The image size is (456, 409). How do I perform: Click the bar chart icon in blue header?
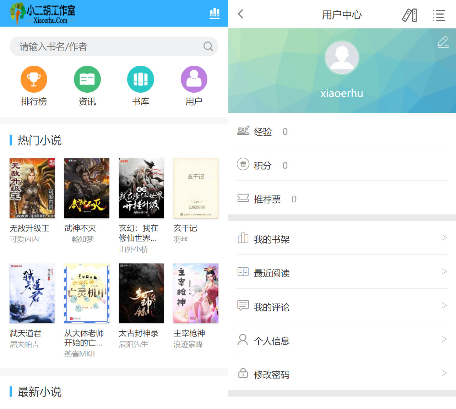(x=215, y=13)
